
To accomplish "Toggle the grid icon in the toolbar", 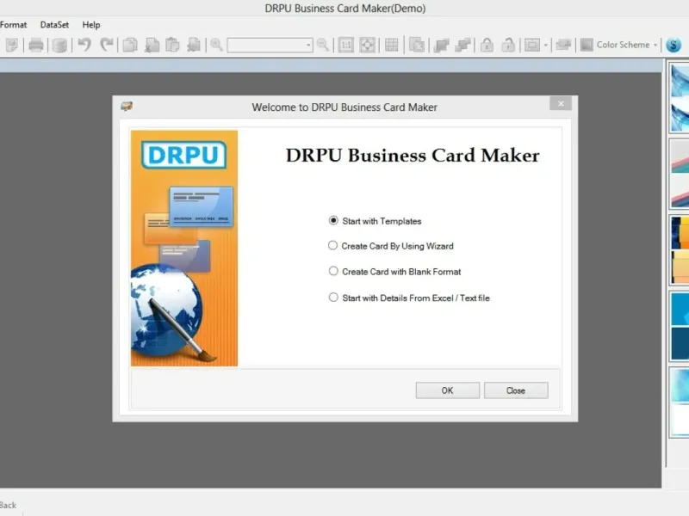I will pos(391,45).
